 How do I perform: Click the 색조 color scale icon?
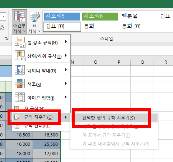click(20, 84)
